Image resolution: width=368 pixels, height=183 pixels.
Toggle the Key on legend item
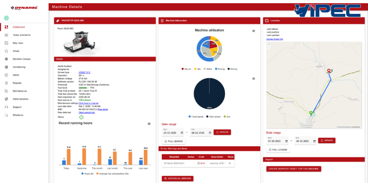tap(187, 69)
